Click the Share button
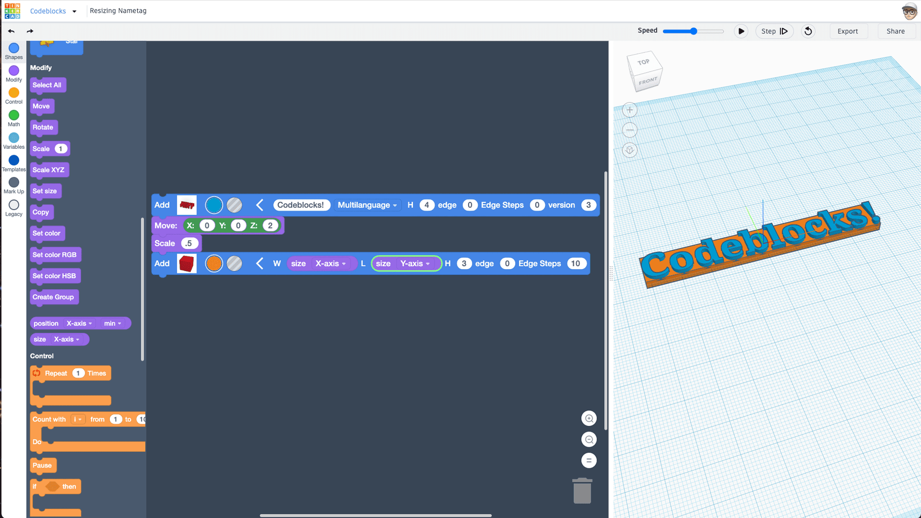The width and height of the screenshot is (921, 518). pos(896,31)
